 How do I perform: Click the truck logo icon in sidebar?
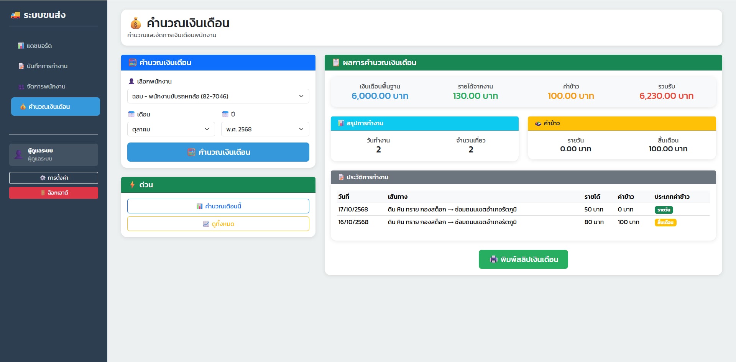[15, 15]
